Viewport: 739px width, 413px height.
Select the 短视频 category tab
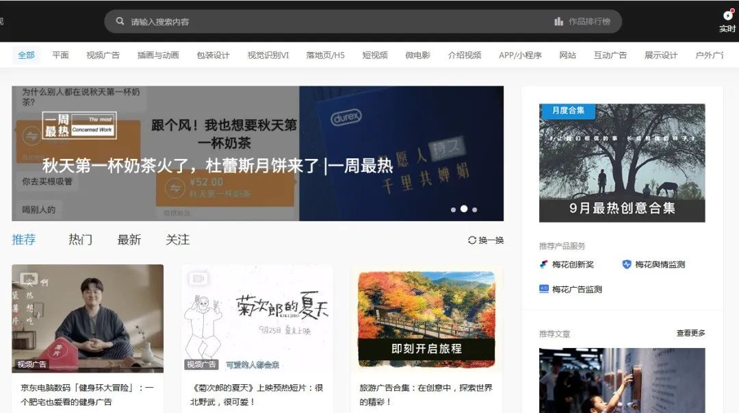coord(375,55)
